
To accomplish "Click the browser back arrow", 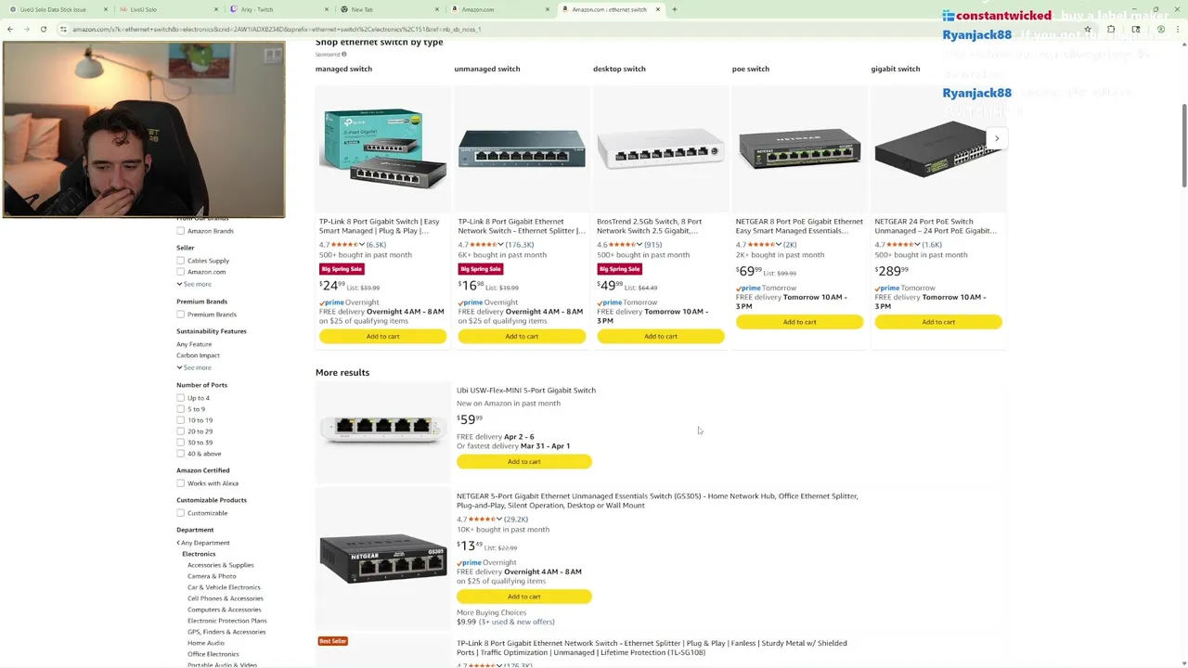I will tap(10, 29).
